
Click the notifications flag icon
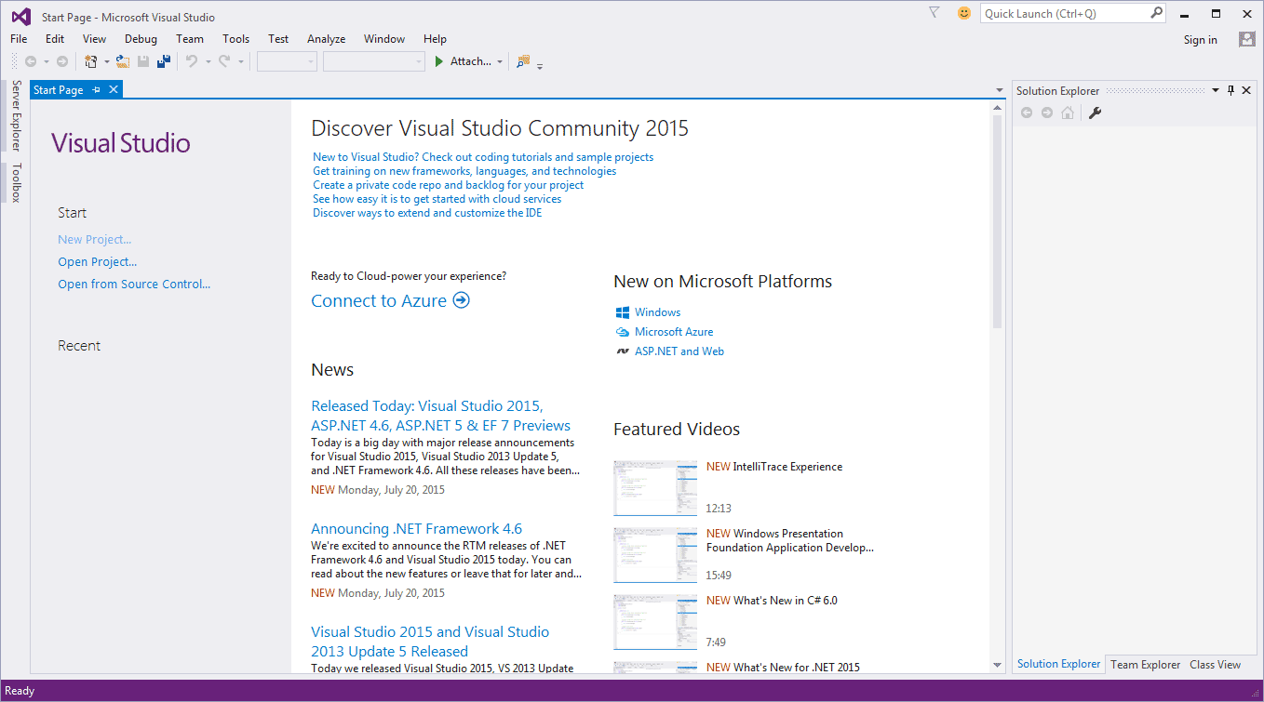point(935,13)
